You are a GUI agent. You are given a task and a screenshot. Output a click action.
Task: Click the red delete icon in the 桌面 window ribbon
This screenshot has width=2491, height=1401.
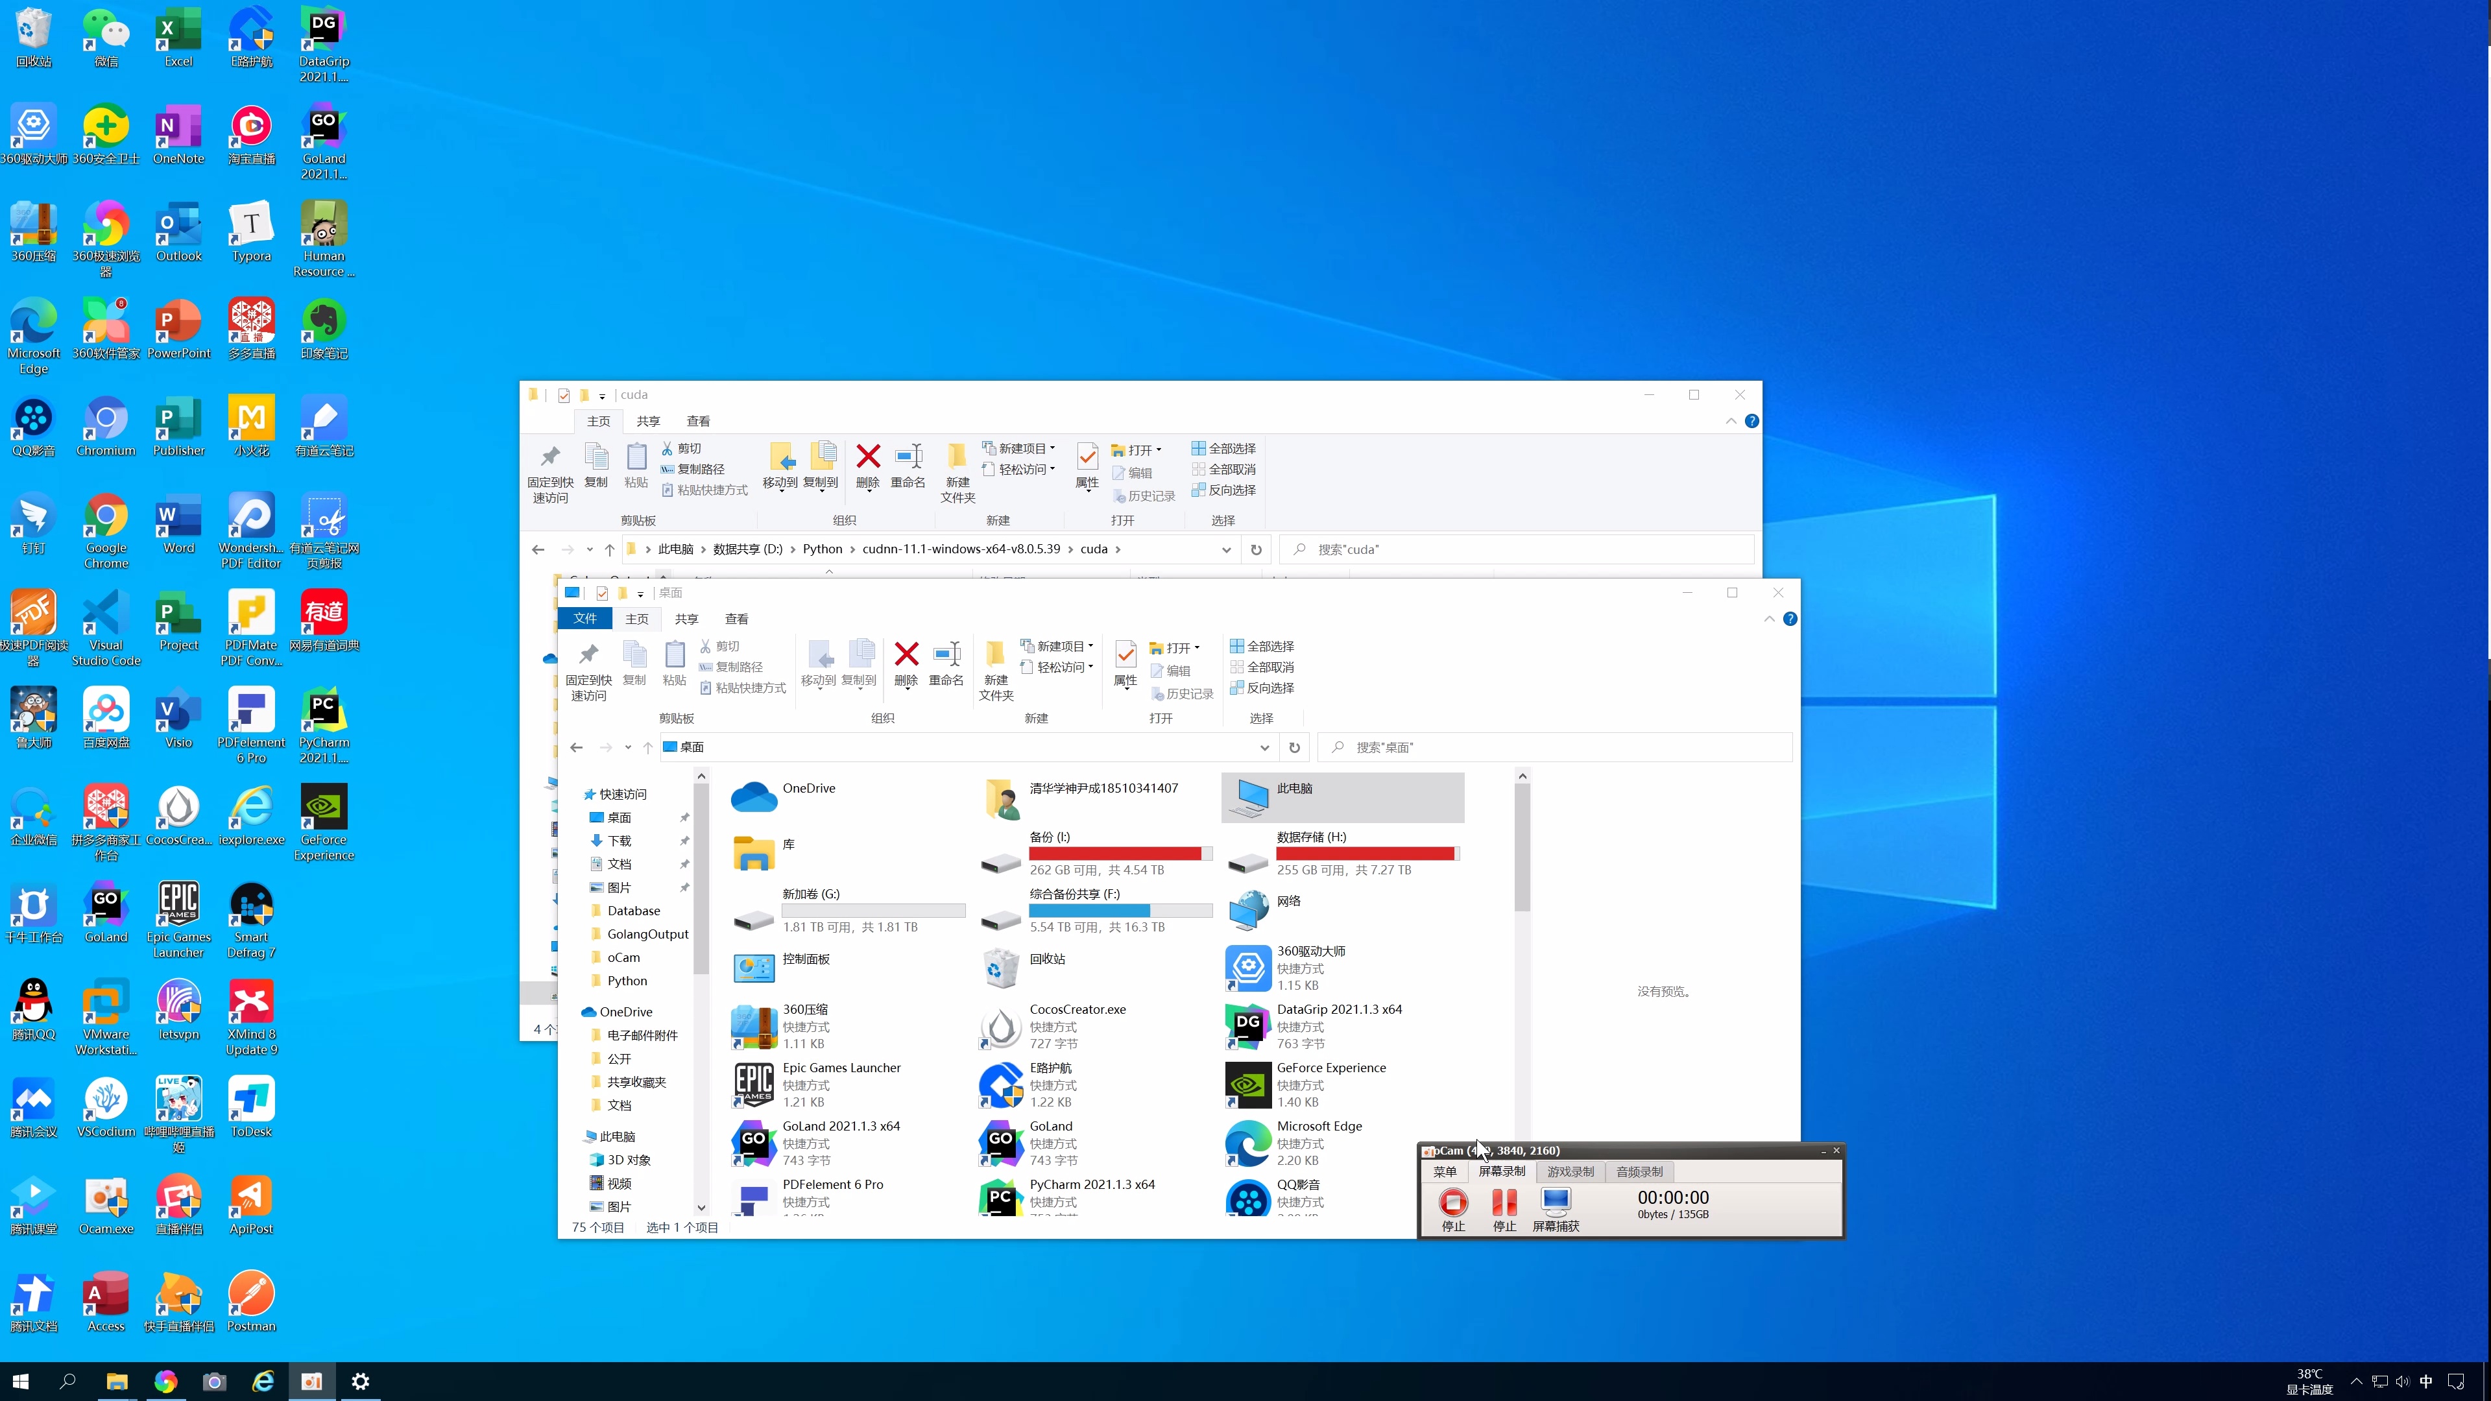(x=906, y=654)
